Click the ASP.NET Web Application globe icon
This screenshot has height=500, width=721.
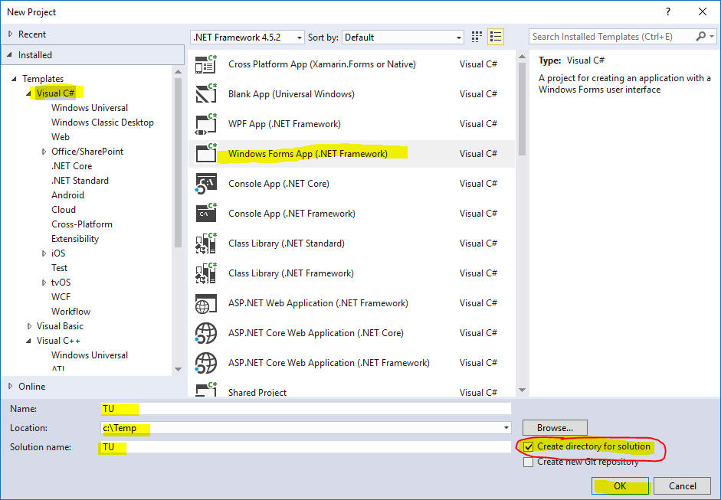(206, 303)
